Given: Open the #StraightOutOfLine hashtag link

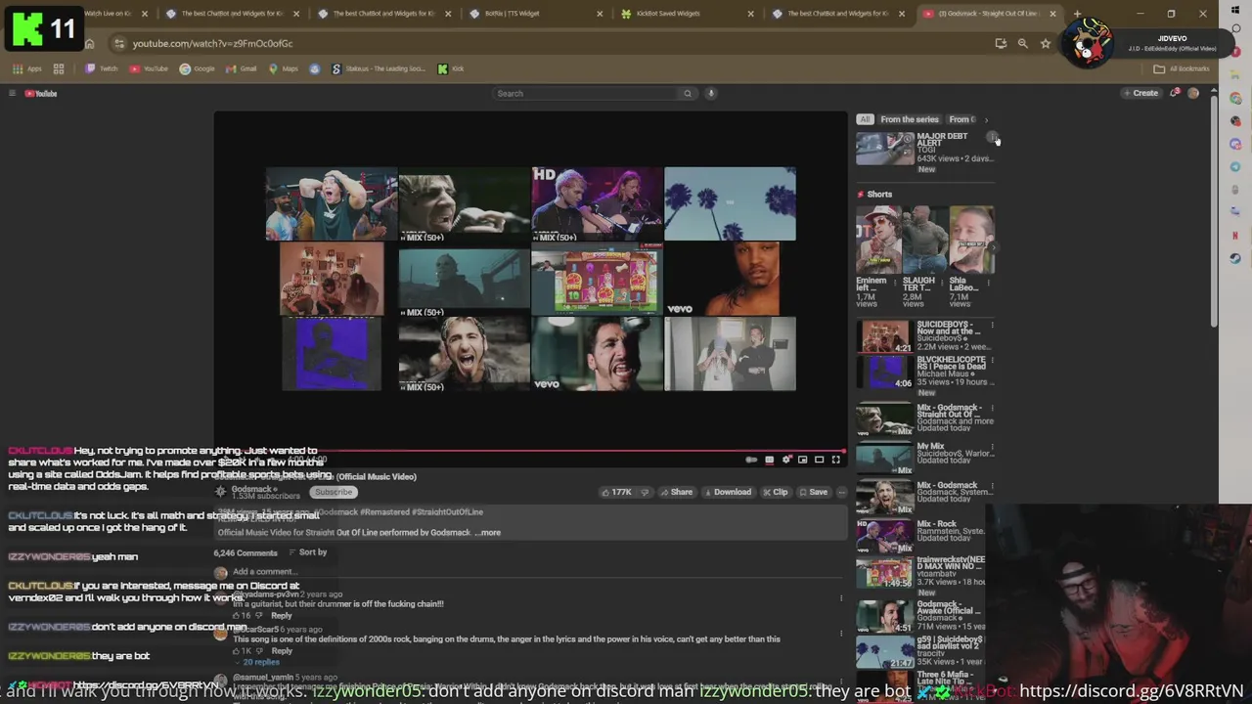Looking at the screenshot, I should point(448,512).
